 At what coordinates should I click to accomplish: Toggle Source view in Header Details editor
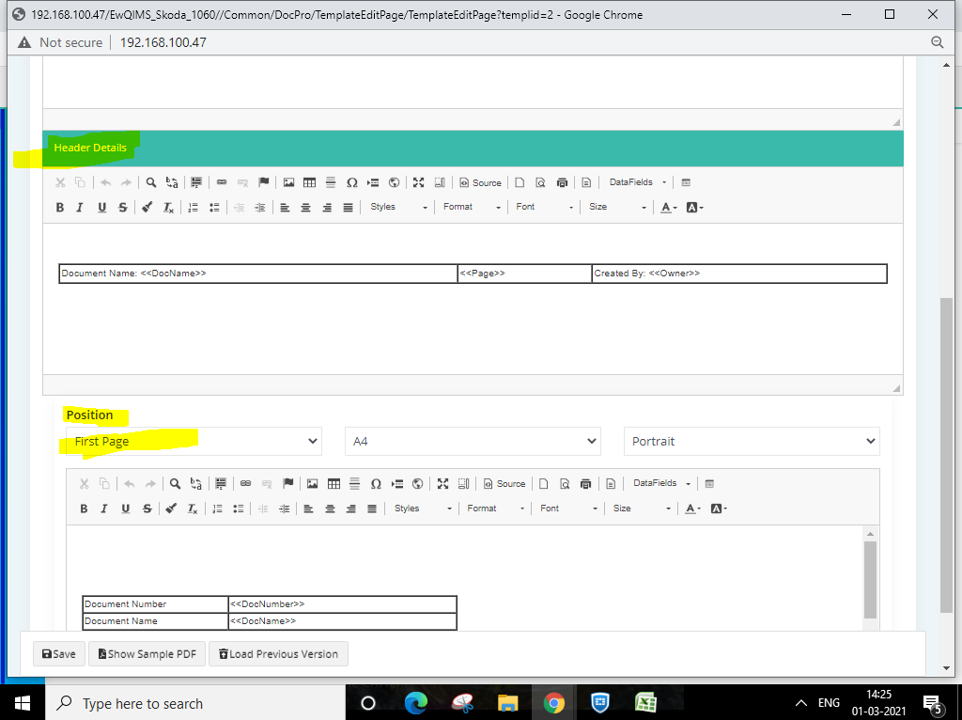(x=480, y=182)
